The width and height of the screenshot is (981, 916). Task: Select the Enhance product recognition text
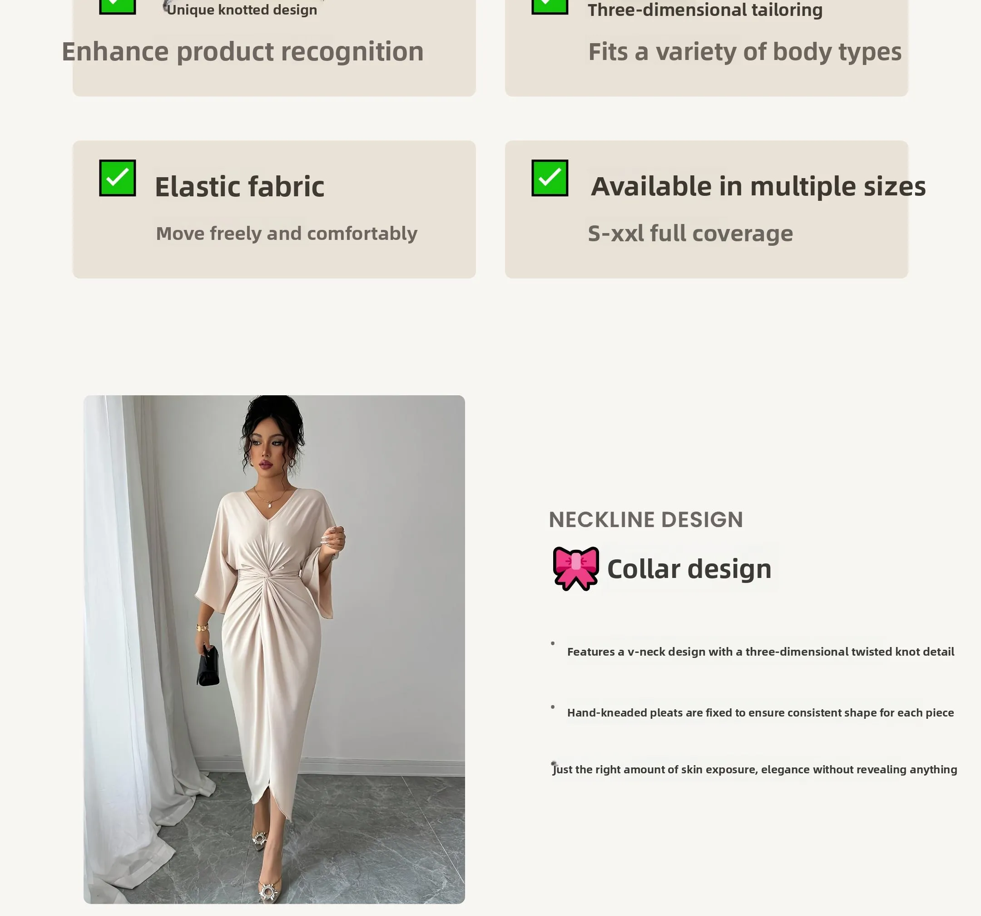pyautogui.click(x=242, y=52)
